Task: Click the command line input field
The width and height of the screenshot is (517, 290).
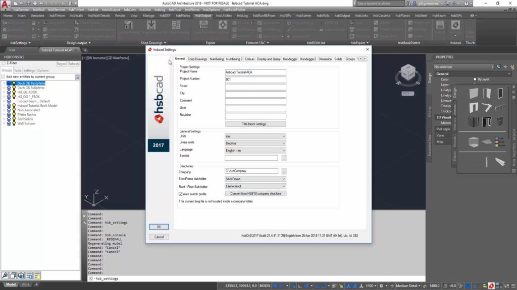Action: pyautogui.click(x=257, y=278)
